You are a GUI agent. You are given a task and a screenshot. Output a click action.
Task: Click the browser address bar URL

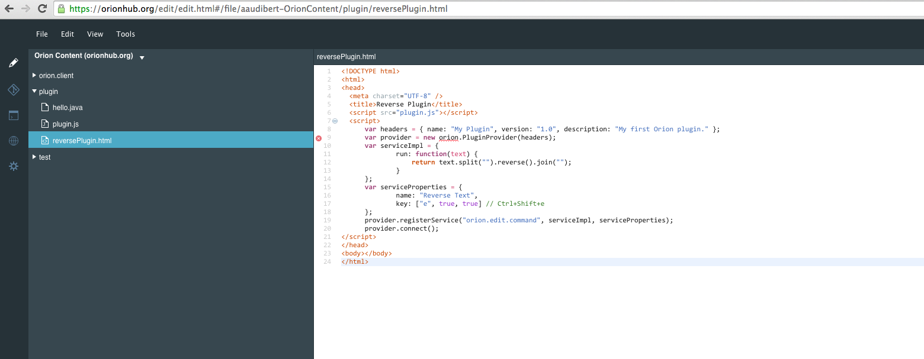[258, 9]
